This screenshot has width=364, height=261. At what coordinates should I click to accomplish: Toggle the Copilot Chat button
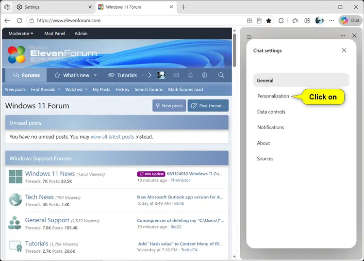(350, 20)
